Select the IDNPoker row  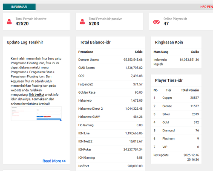(x=110, y=149)
